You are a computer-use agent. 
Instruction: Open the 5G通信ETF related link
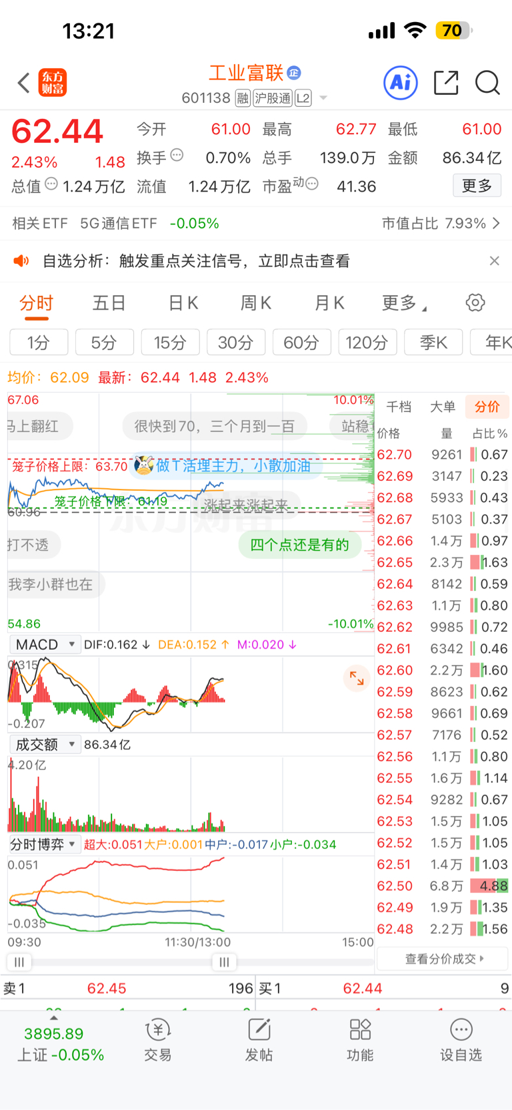point(119,223)
